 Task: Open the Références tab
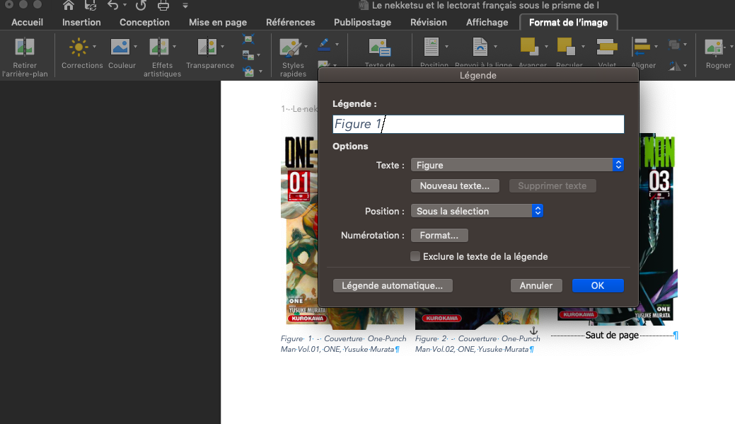pos(291,22)
